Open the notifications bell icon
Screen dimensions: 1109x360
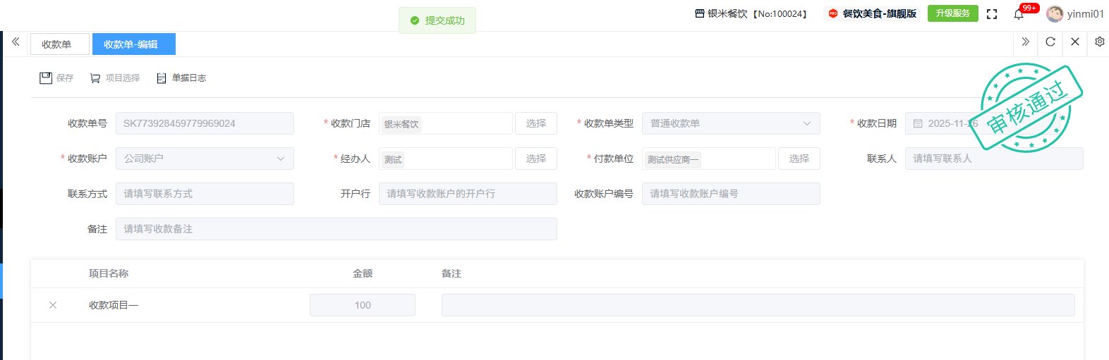click(1019, 14)
